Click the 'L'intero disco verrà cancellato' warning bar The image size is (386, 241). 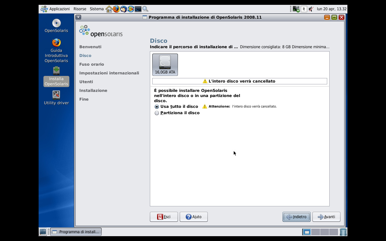[240, 81]
